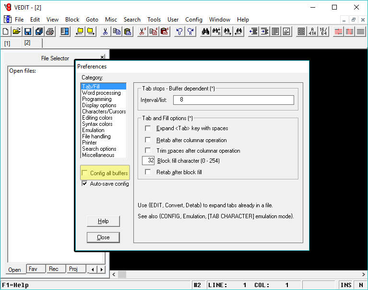368x290 pixels.
Task: Click the block end marker icon
Action: click(x=91, y=32)
